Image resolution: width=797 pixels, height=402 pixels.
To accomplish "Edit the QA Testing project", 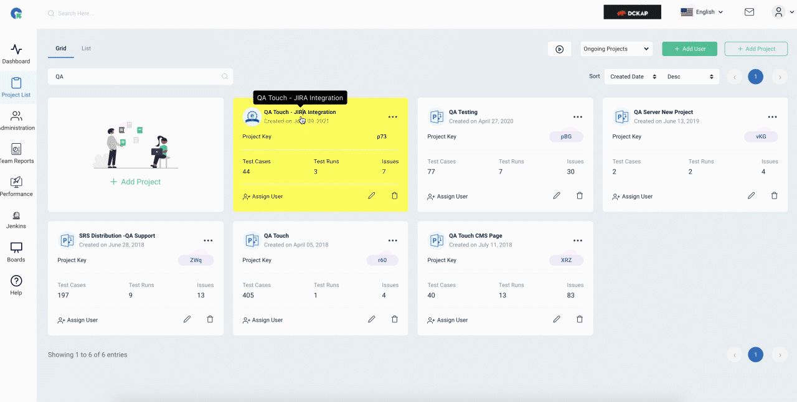I will [x=557, y=195].
